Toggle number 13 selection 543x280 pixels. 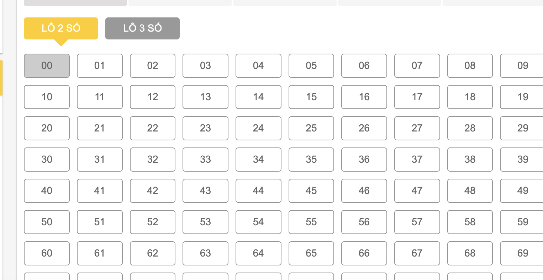tap(205, 97)
